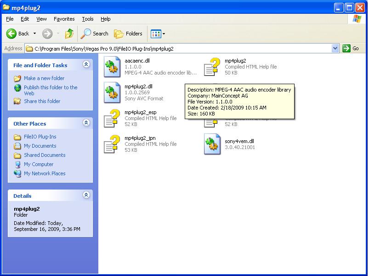Click the FileIO Plug-Ins folder icon
Image resolution: width=386 pixels, height=276 pixels.
[17, 137]
